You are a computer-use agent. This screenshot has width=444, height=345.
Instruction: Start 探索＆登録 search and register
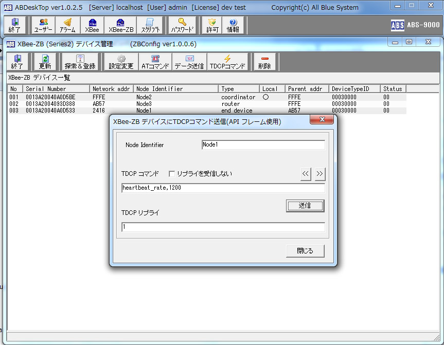[80, 62]
